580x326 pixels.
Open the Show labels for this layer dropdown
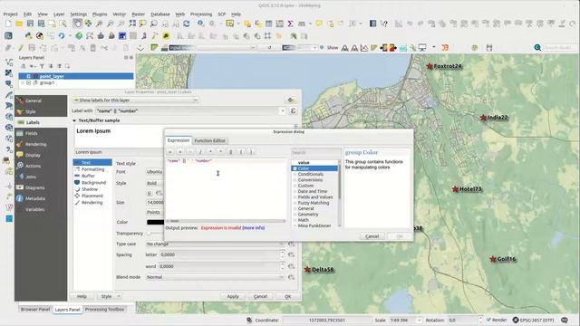[135, 101]
